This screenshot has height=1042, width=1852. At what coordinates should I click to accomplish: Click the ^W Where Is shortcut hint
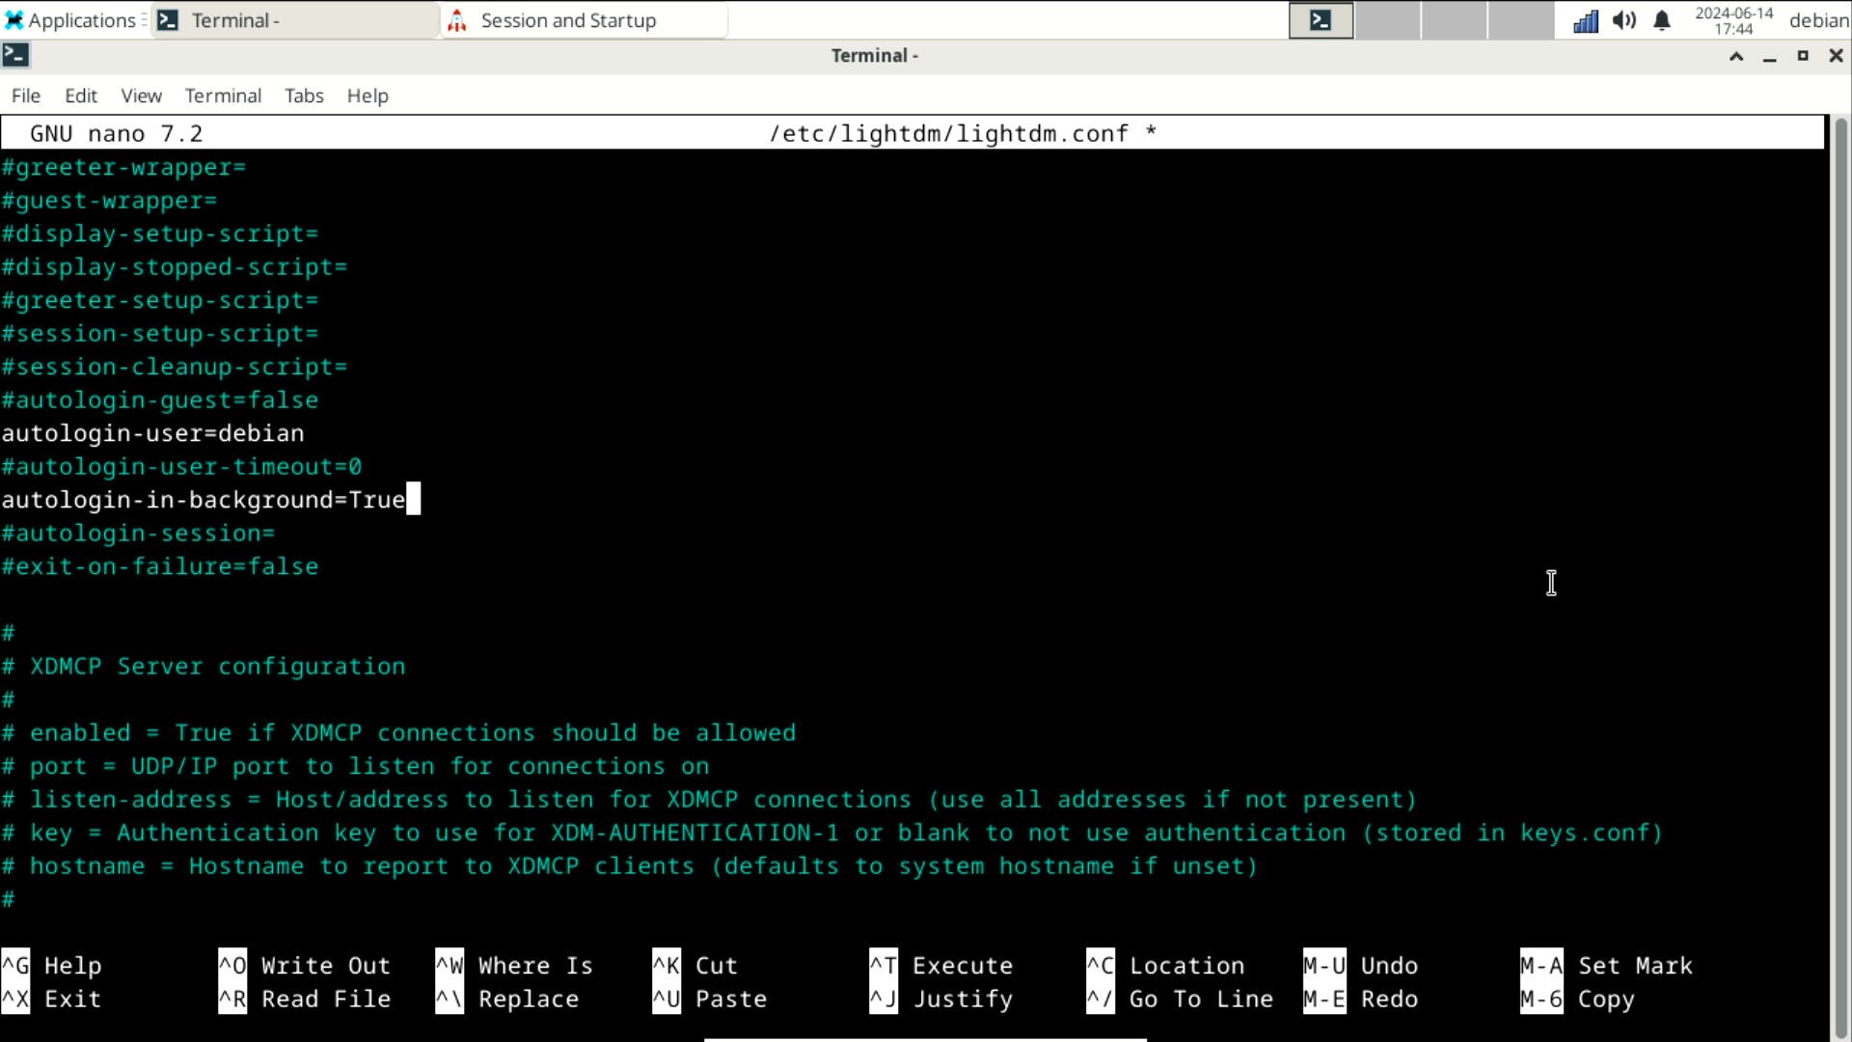514,966
